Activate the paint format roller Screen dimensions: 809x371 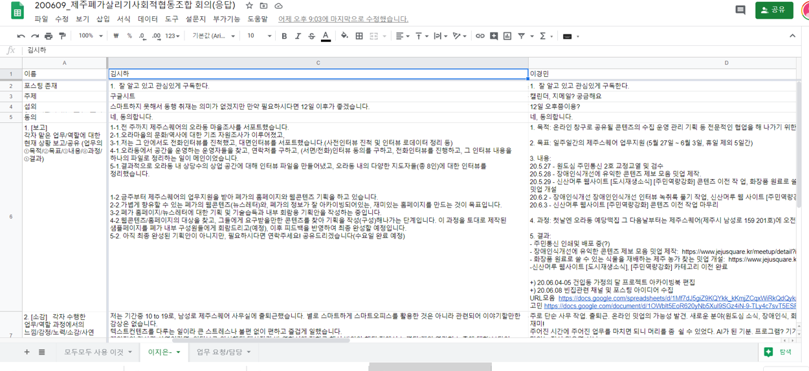click(62, 36)
